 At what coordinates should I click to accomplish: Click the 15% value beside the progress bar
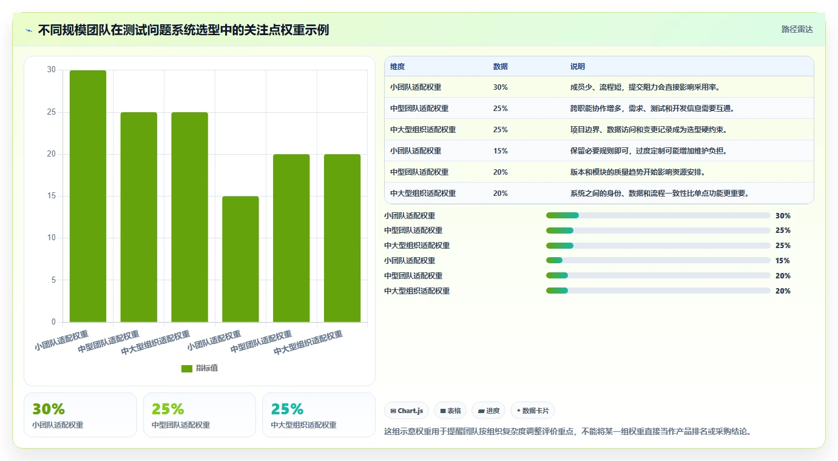(x=783, y=261)
